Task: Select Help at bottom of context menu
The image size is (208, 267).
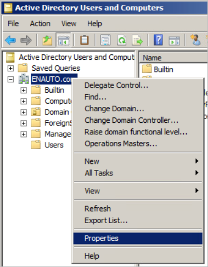Action: (x=138, y=256)
